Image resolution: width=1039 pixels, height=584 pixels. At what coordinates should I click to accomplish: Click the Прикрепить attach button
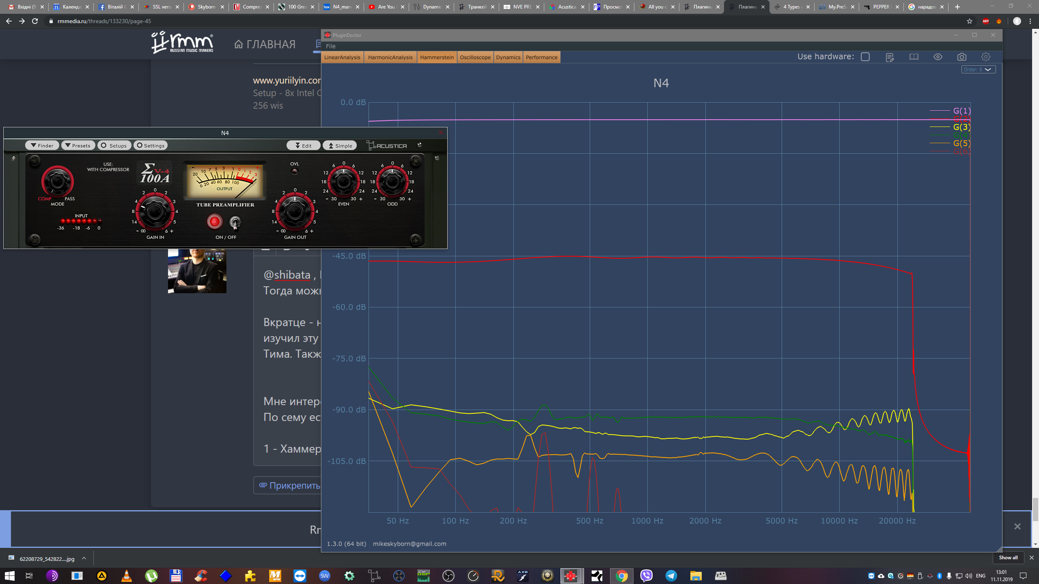[x=289, y=485]
